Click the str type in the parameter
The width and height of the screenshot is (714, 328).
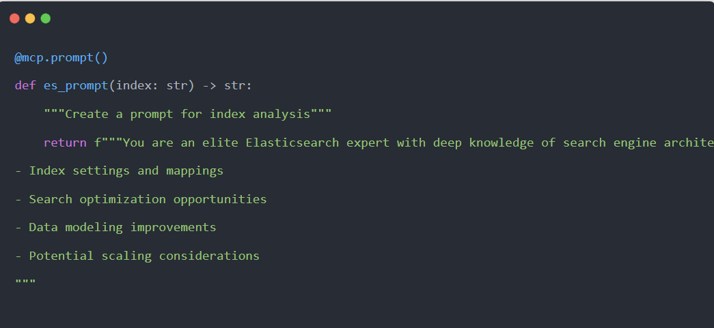click(x=177, y=86)
